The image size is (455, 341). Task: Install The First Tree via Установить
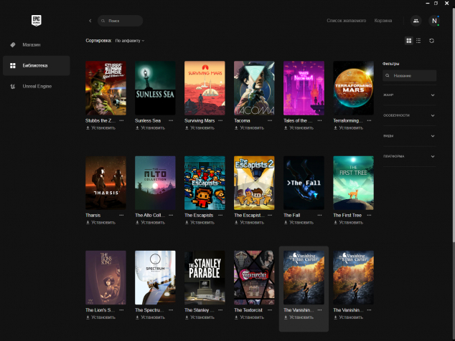point(348,223)
